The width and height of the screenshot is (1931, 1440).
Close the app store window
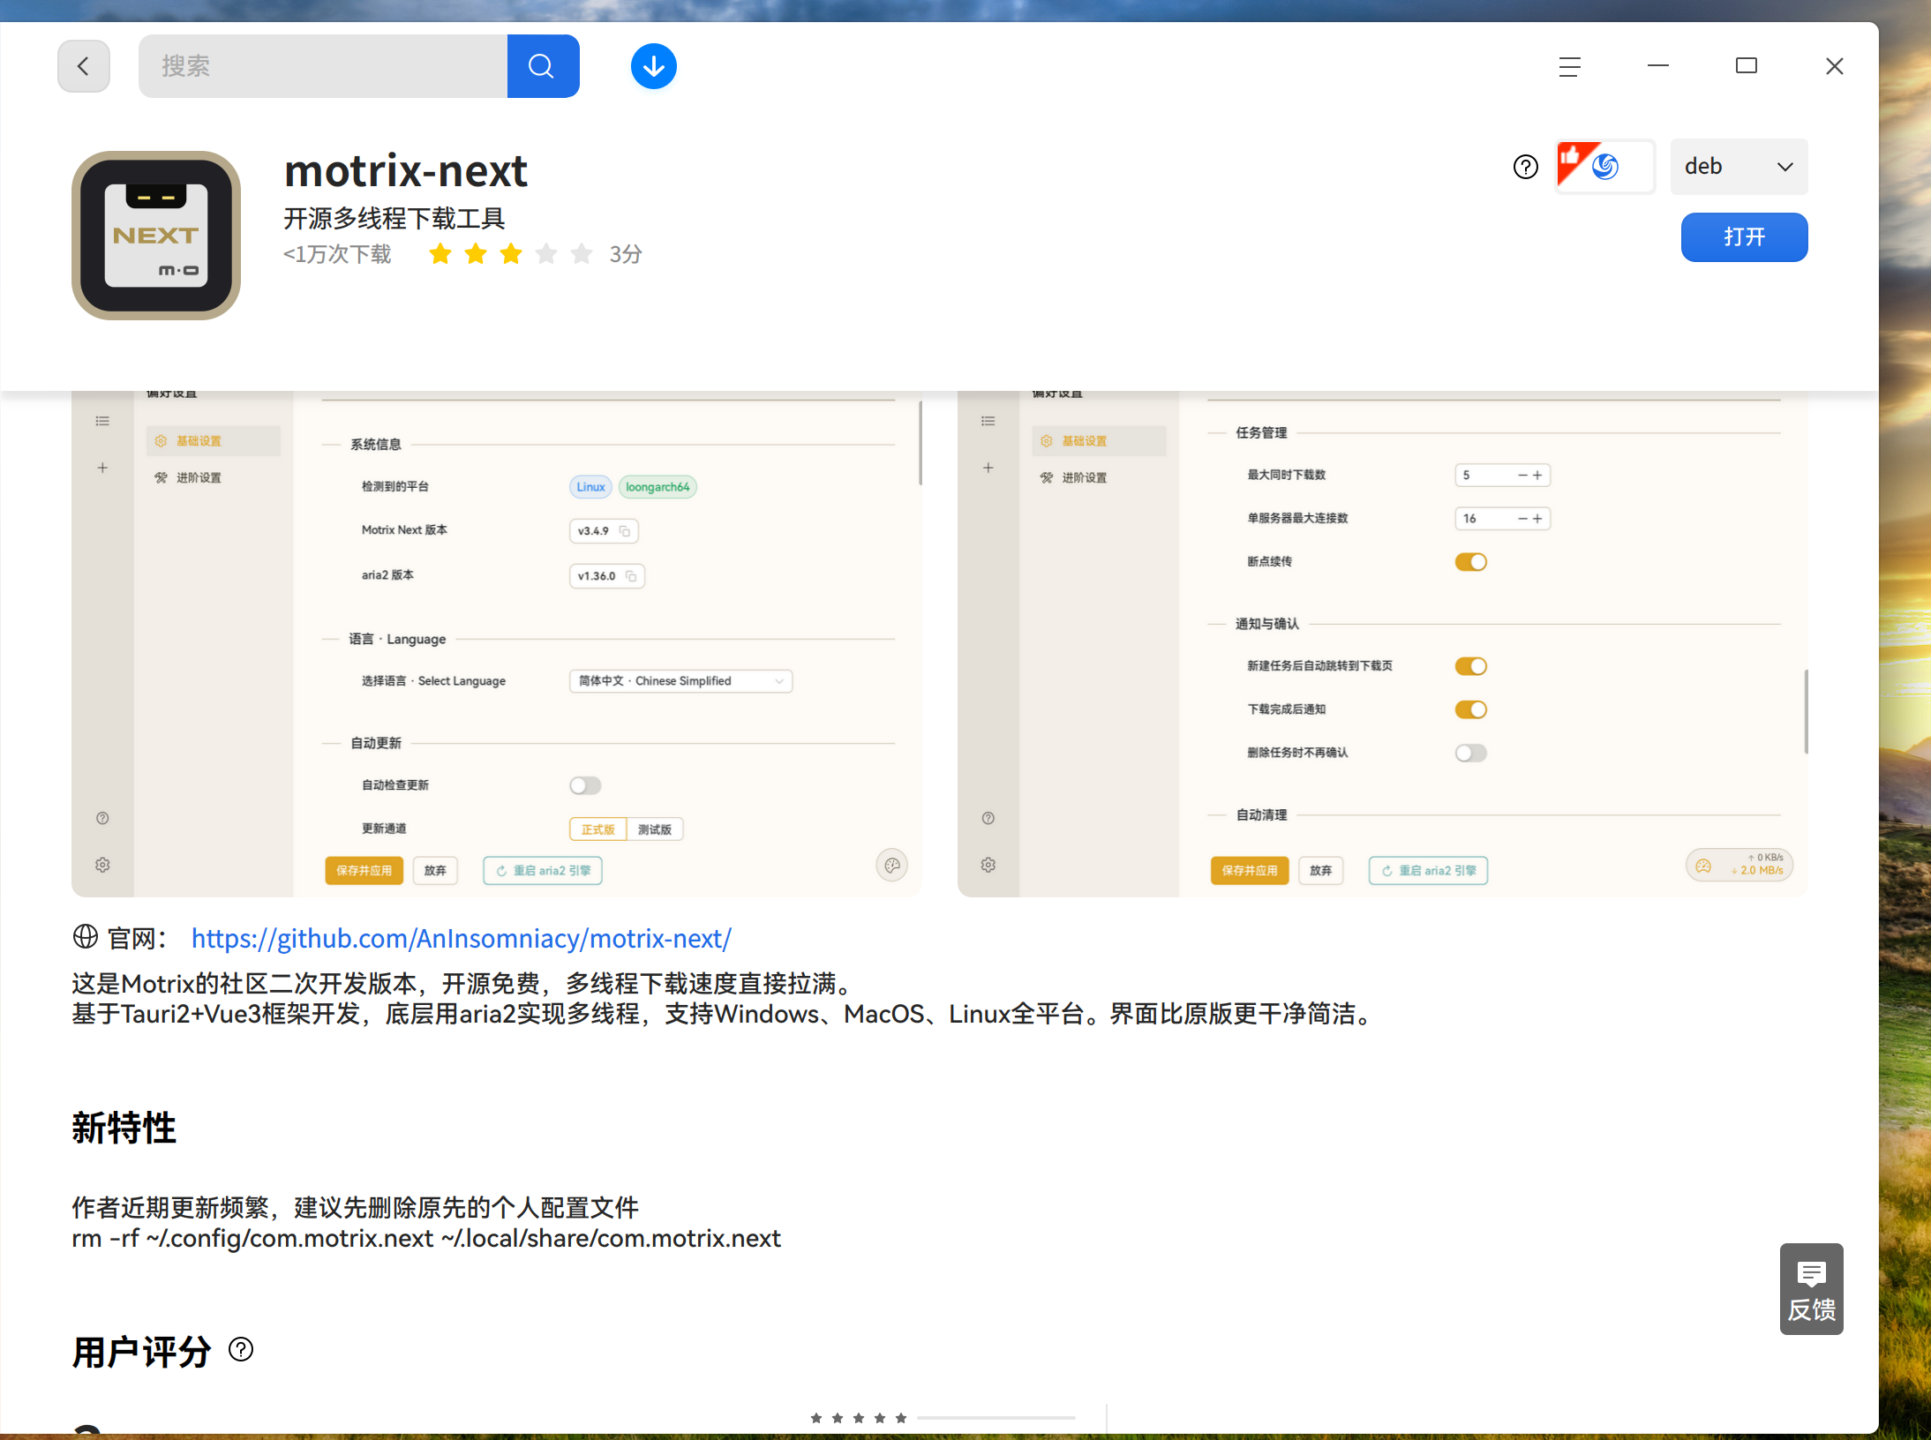(x=1835, y=66)
